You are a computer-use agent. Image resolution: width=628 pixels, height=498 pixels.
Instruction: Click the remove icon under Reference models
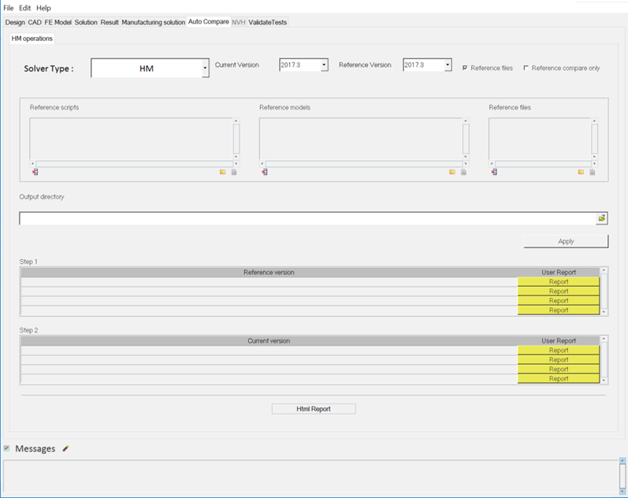pos(264,172)
